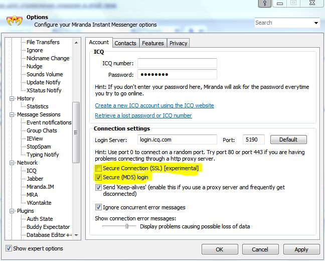Select StopSpam tree item
Screen dimensions: 325x261
pyautogui.click(x=39, y=147)
